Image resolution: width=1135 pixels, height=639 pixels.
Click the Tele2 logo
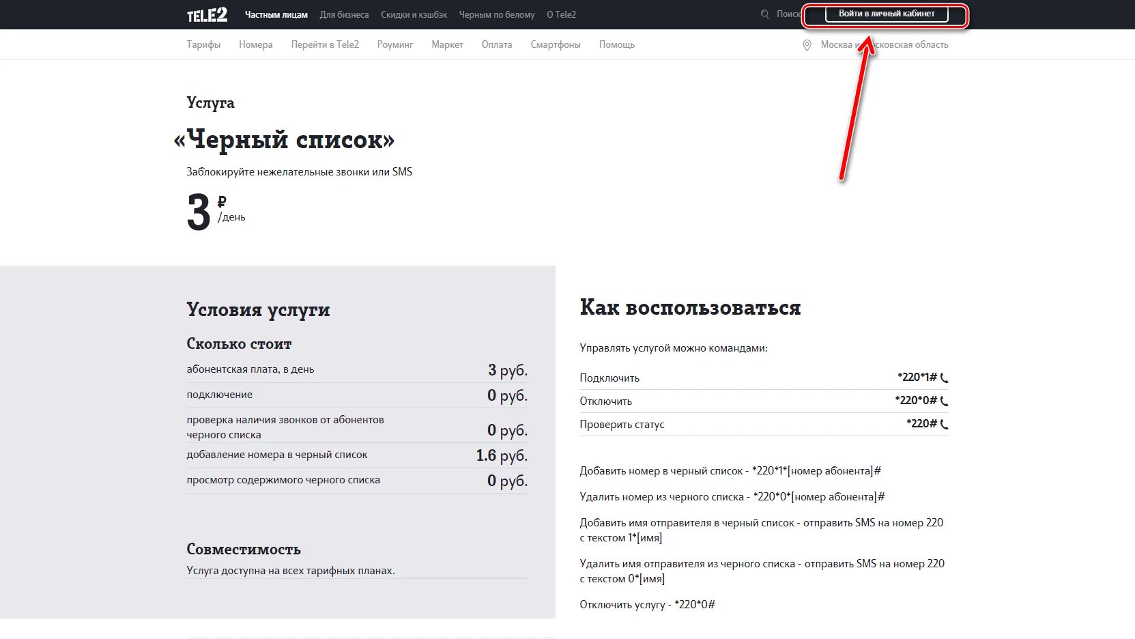pos(207,14)
